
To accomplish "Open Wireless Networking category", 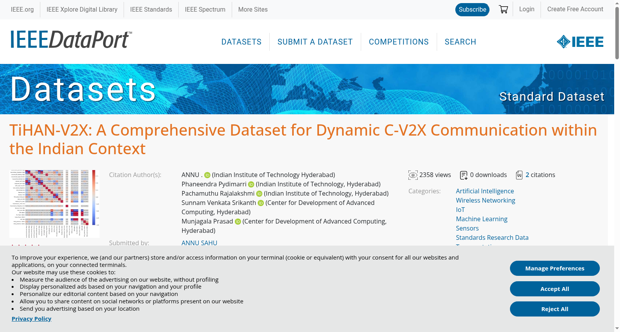I will 486,200.
